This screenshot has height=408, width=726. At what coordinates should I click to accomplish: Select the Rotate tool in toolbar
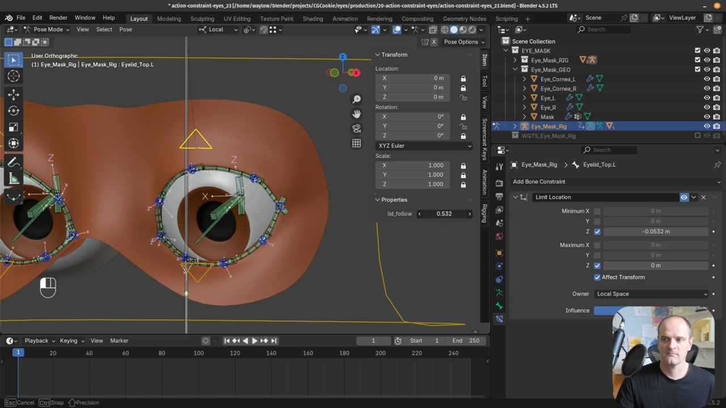pyautogui.click(x=14, y=111)
